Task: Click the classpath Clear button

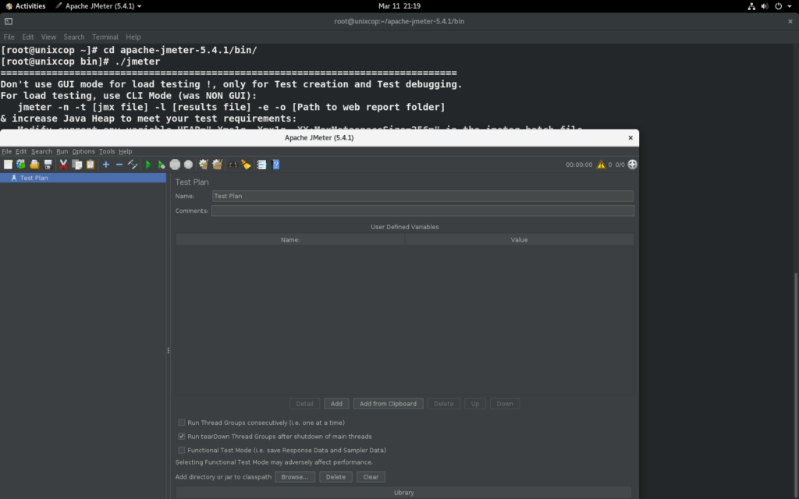Action: 371,477
